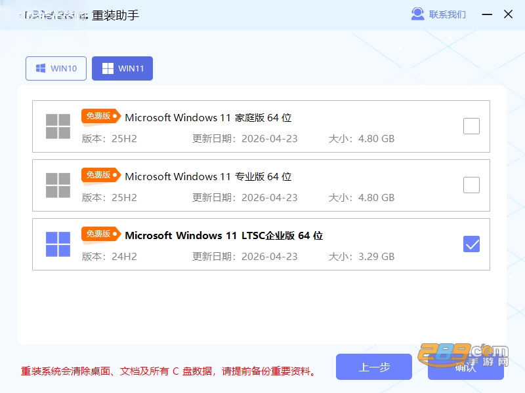The width and height of the screenshot is (525, 393).
Task: Go back with the 上一步 button
Action: tap(374, 367)
